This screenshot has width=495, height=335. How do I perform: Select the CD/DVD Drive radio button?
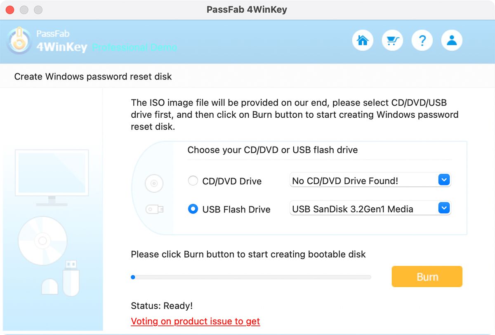pos(193,181)
